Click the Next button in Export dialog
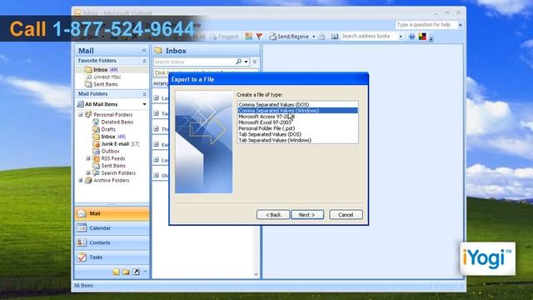Image resolution: width=533 pixels, height=300 pixels. [x=307, y=215]
